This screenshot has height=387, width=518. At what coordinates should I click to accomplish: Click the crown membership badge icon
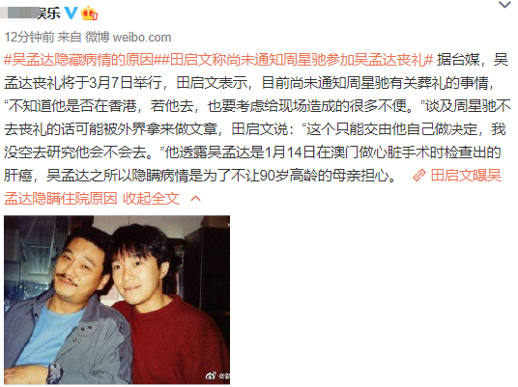coord(89,14)
